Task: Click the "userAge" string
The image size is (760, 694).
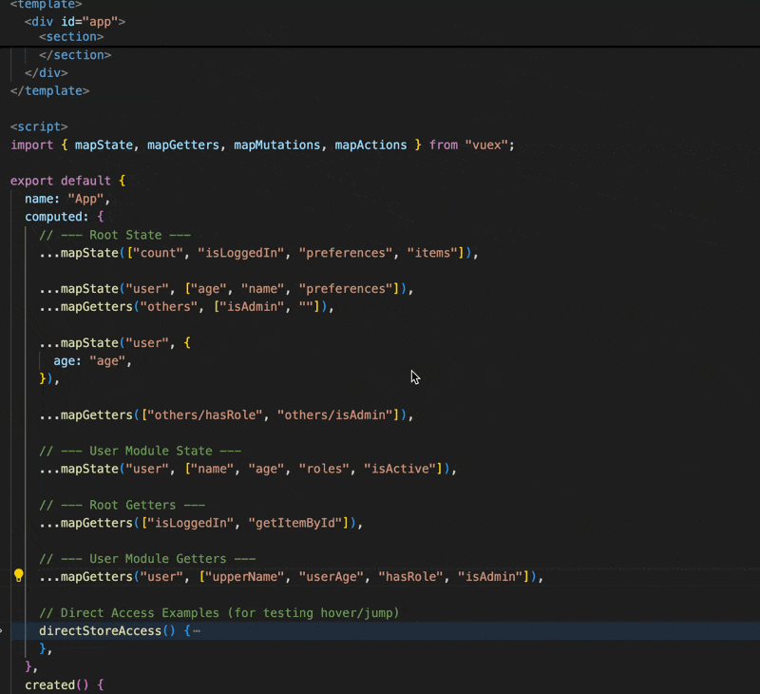Action: click(331, 577)
